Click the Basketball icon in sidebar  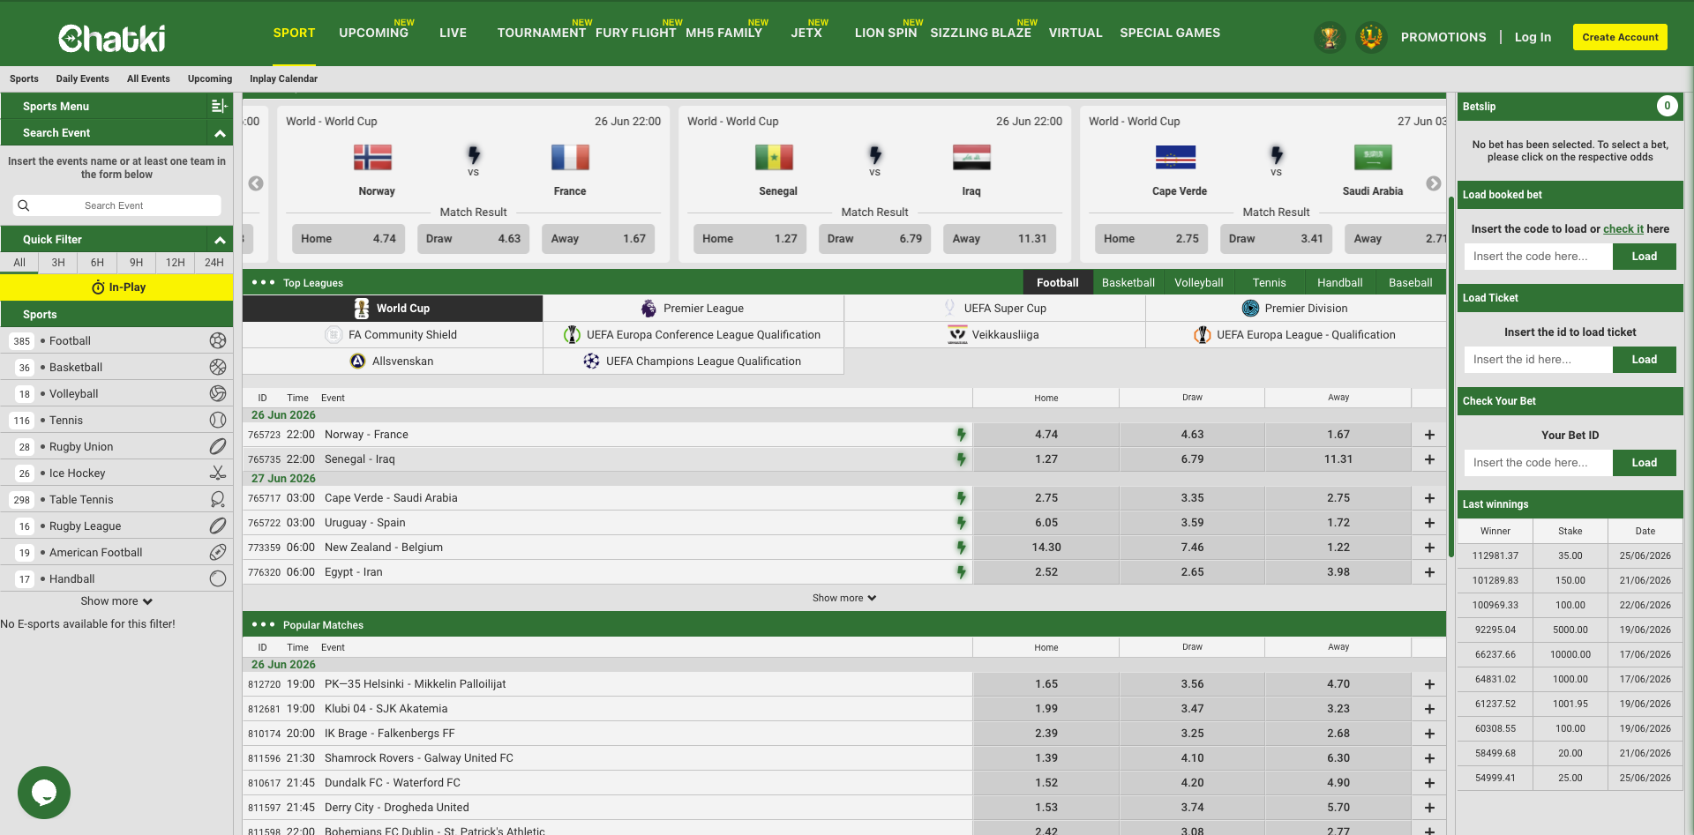(x=218, y=367)
